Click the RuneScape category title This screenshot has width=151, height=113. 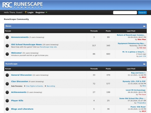tap(11, 64)
